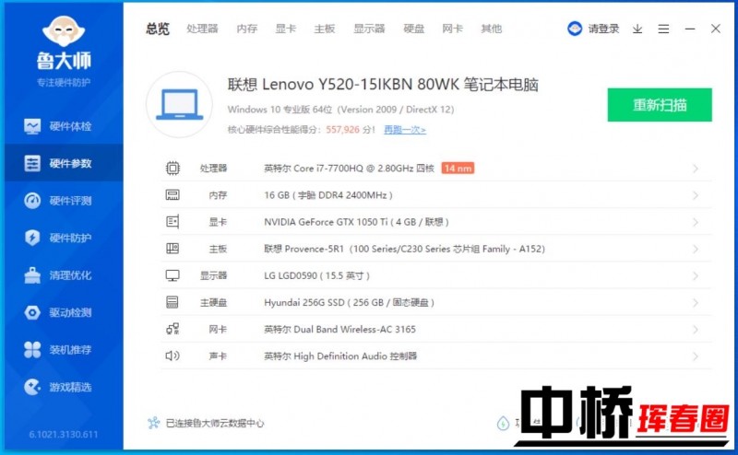Click the 557,926 score value
The height and width of the screenshot is (455, 738).
342,129
